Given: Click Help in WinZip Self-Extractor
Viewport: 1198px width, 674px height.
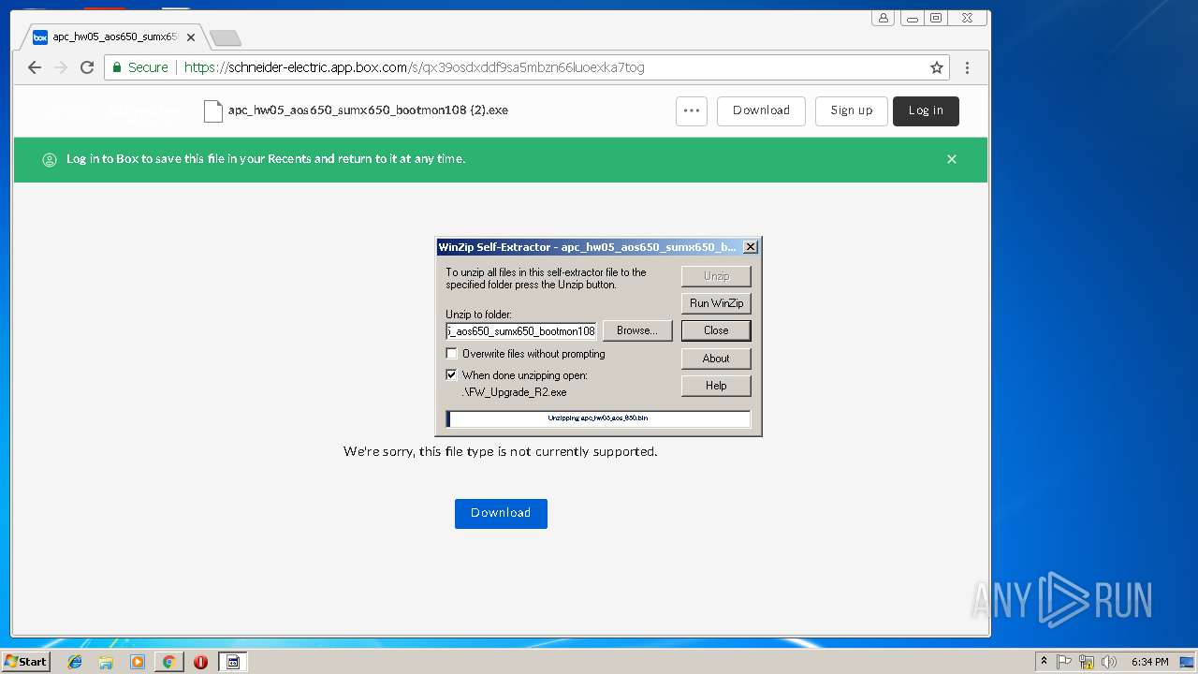Looking at the screenshot, I should (716, 386).
